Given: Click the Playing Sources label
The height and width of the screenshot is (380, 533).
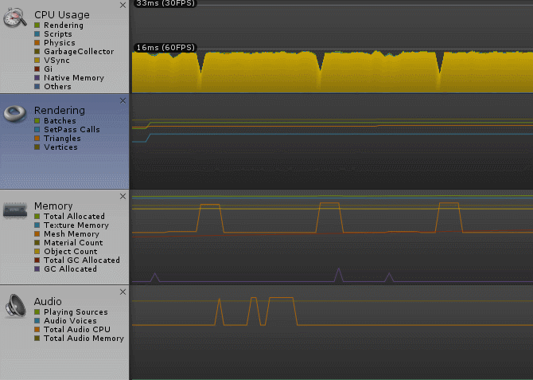Looking at the screenshot, I should pos(76,312).
